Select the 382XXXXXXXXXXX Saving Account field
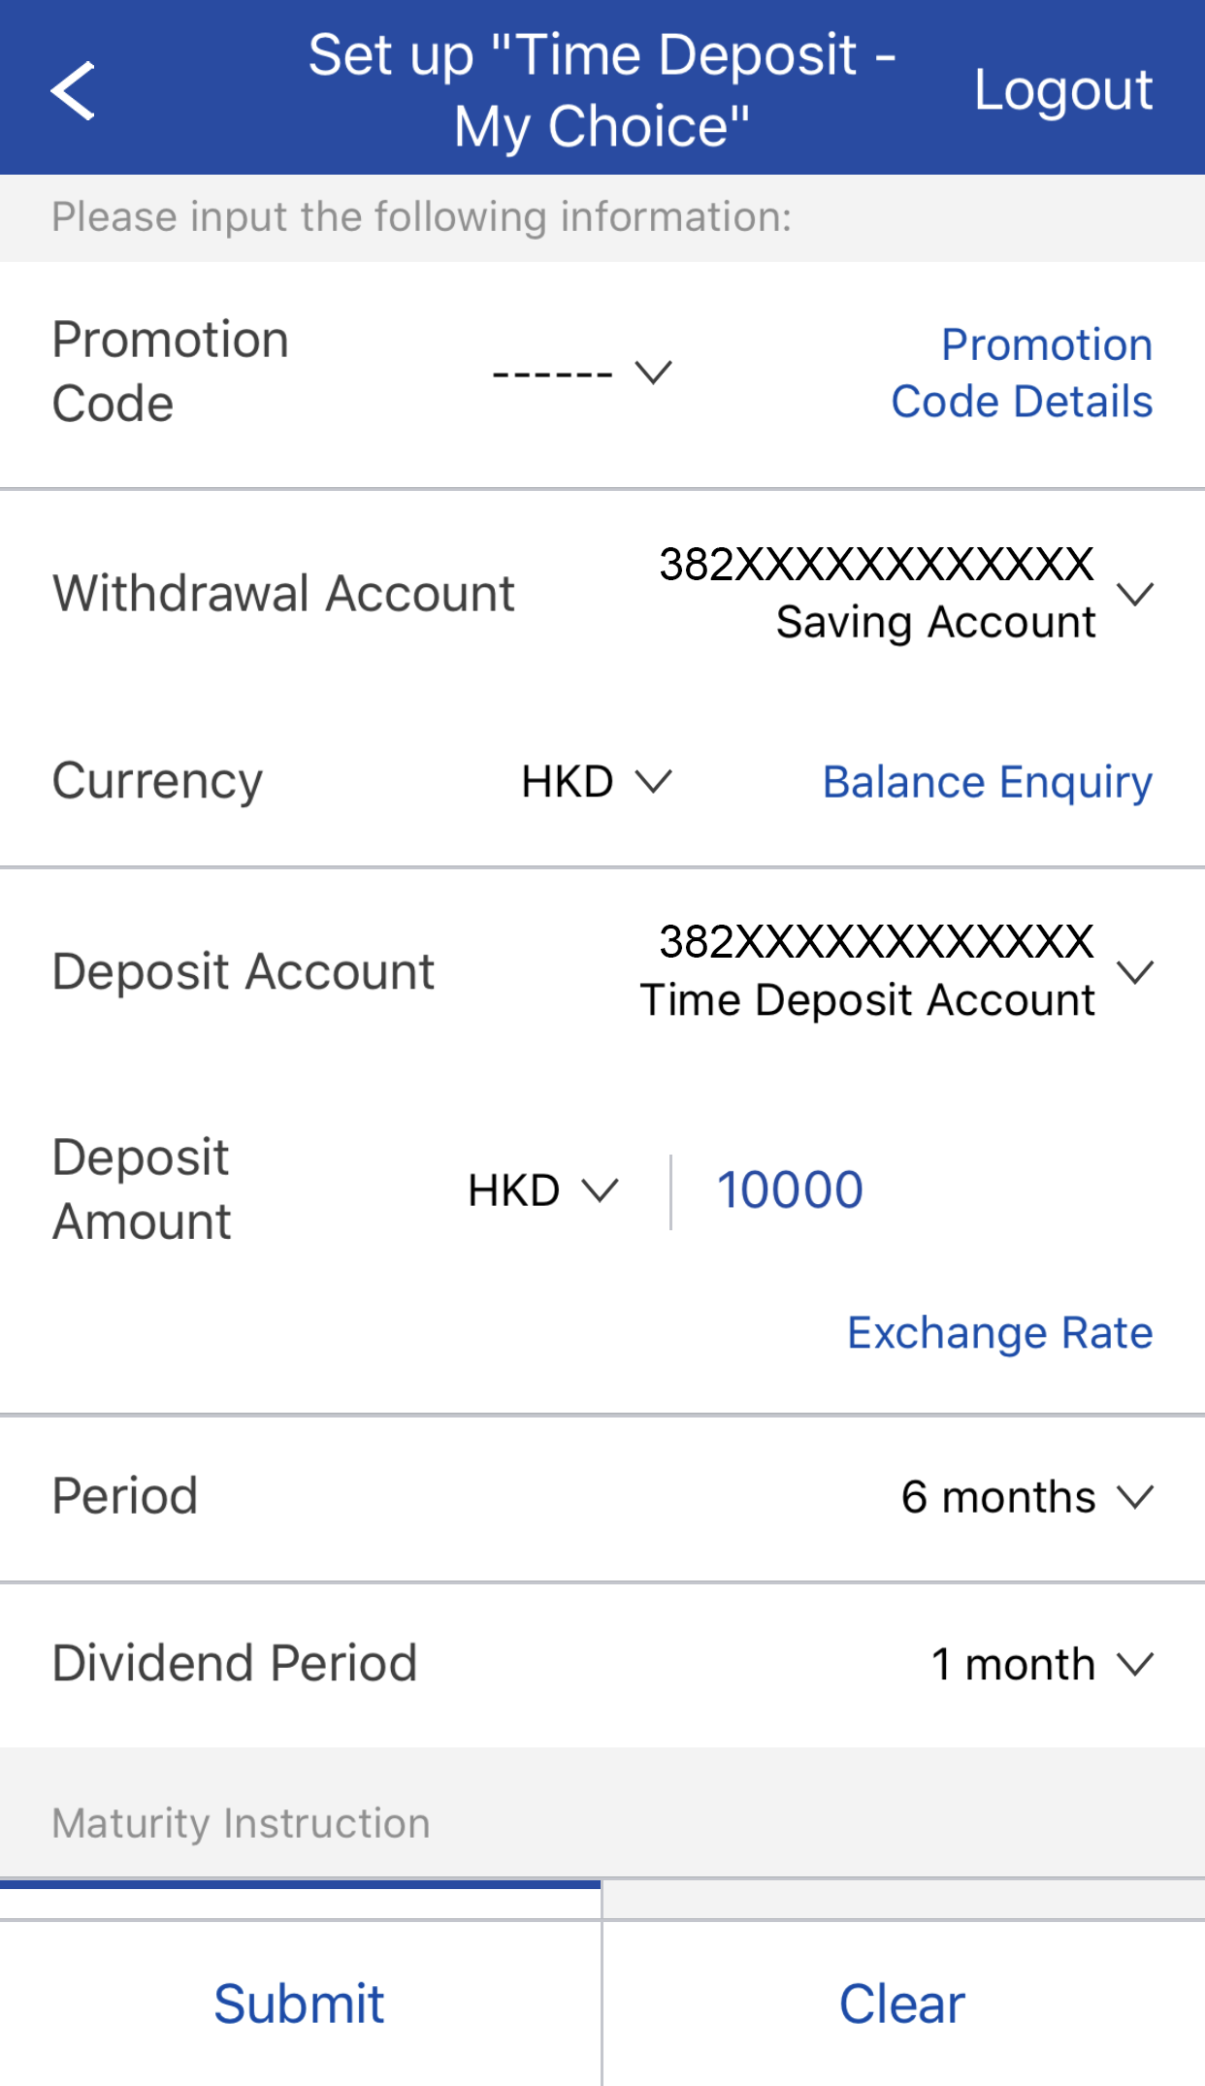Viewport: 1205px width, 2086px height. point(877,593)
